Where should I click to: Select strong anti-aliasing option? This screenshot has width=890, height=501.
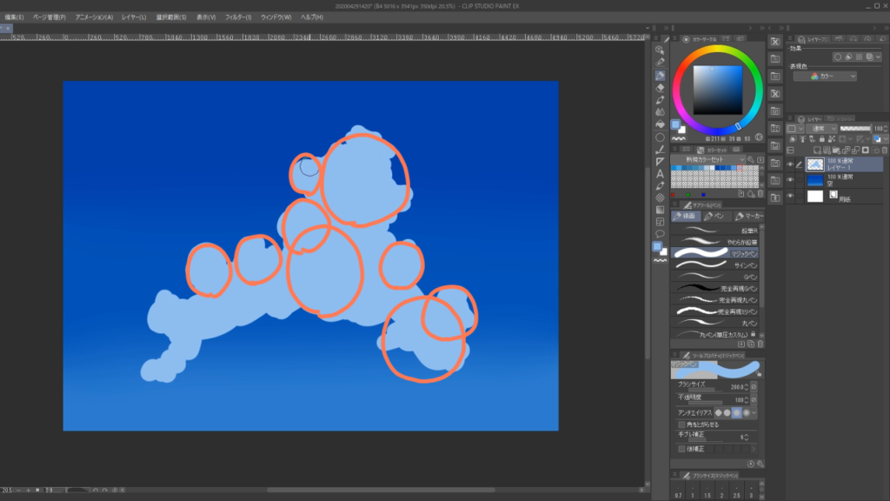point(746,413)
